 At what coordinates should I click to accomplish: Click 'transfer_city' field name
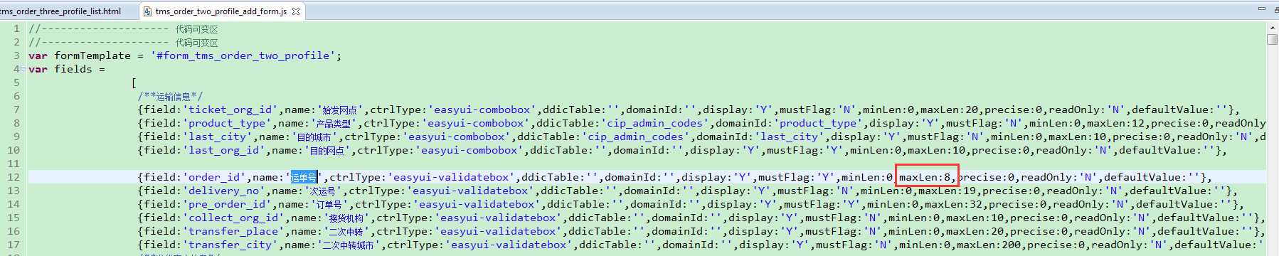[x=230, y=245]
